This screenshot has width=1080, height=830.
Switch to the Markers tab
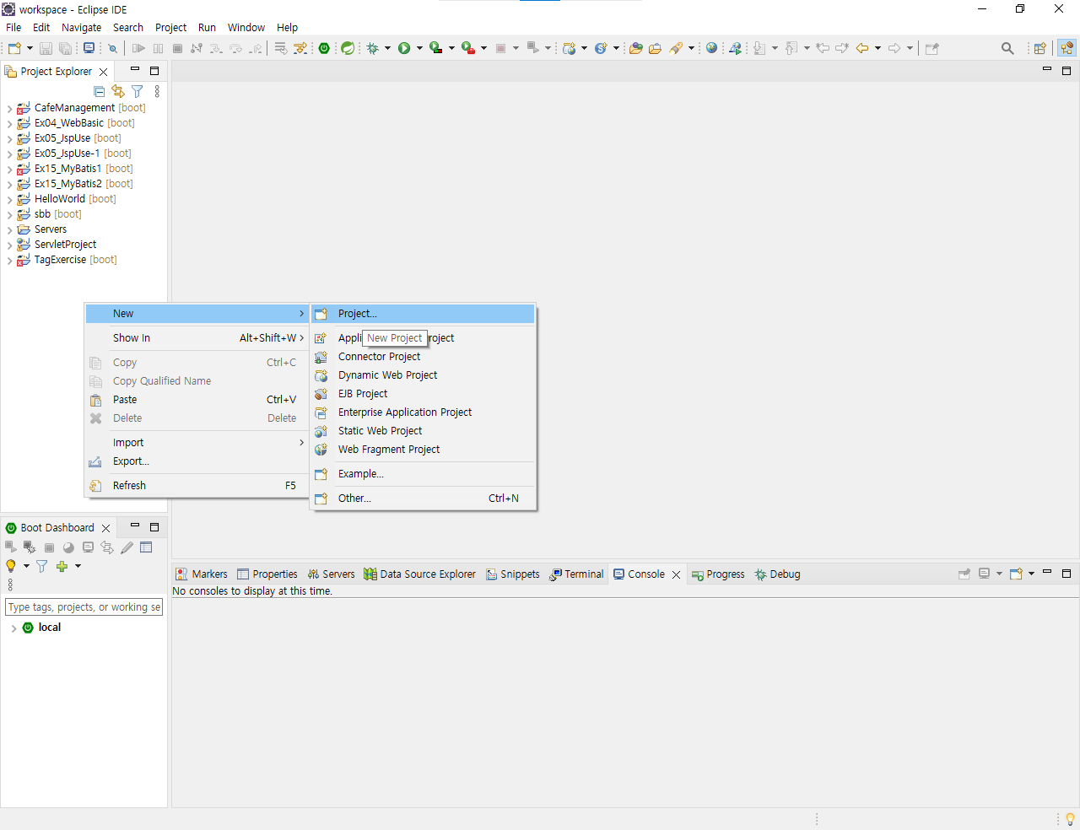point(202,574)
